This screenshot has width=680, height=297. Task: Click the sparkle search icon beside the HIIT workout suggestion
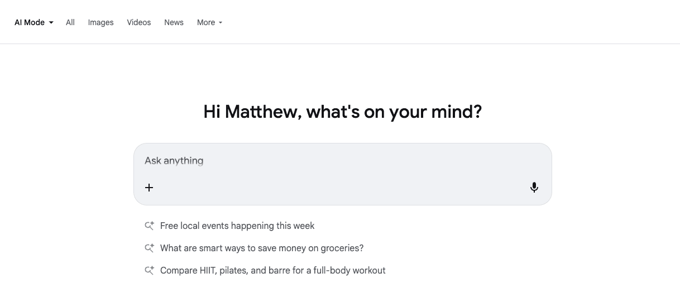(149, 271)
